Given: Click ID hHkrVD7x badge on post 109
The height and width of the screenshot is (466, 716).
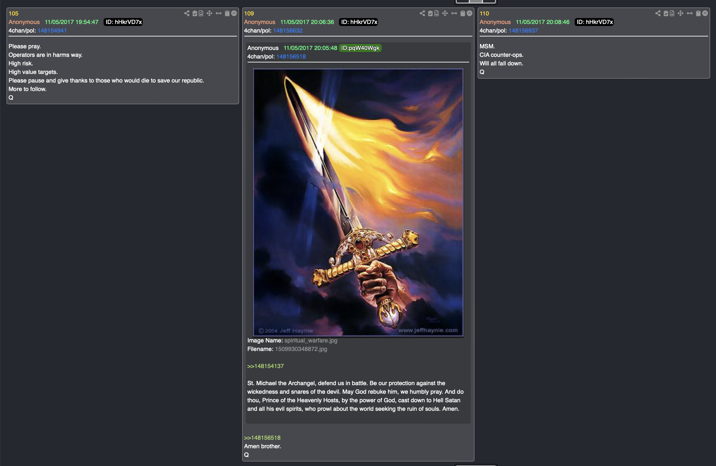Looking at the screenshot, I should [x=359, y=22].
